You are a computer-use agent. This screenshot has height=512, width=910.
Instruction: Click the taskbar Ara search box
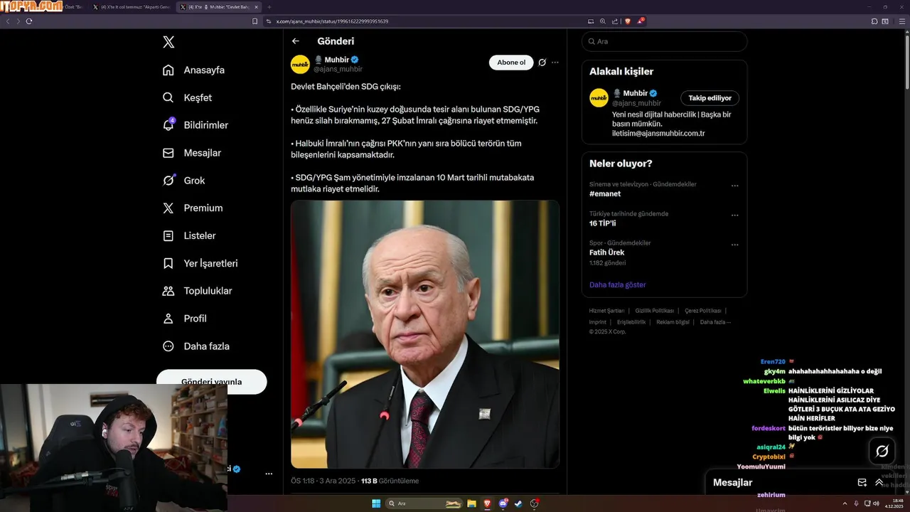click(x=424, y=503)
